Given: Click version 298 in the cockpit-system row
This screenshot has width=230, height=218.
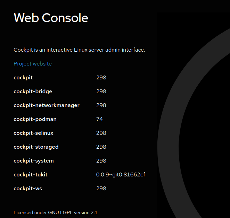Looking at the screenshot, I should coord(101,161).
